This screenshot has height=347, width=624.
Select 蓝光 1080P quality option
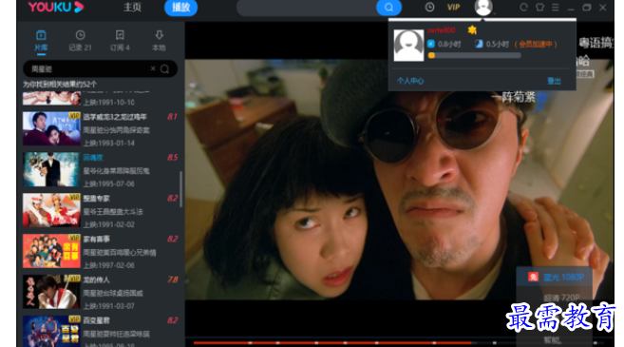pyautogui.click(x=555, y=278)
